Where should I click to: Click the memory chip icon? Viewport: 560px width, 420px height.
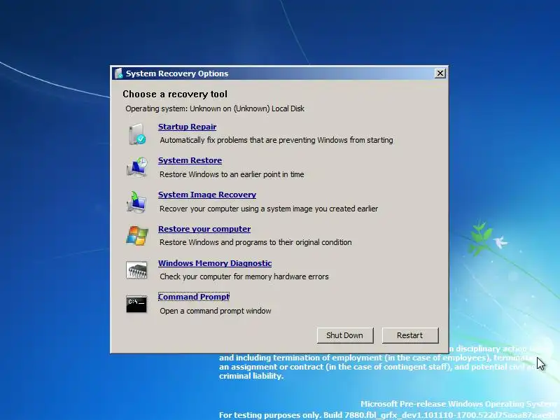coord(136,269)
